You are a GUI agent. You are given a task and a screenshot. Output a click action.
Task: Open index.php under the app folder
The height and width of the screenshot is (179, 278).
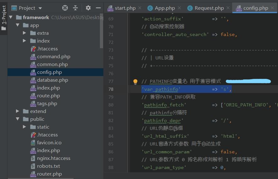(48, 88)
